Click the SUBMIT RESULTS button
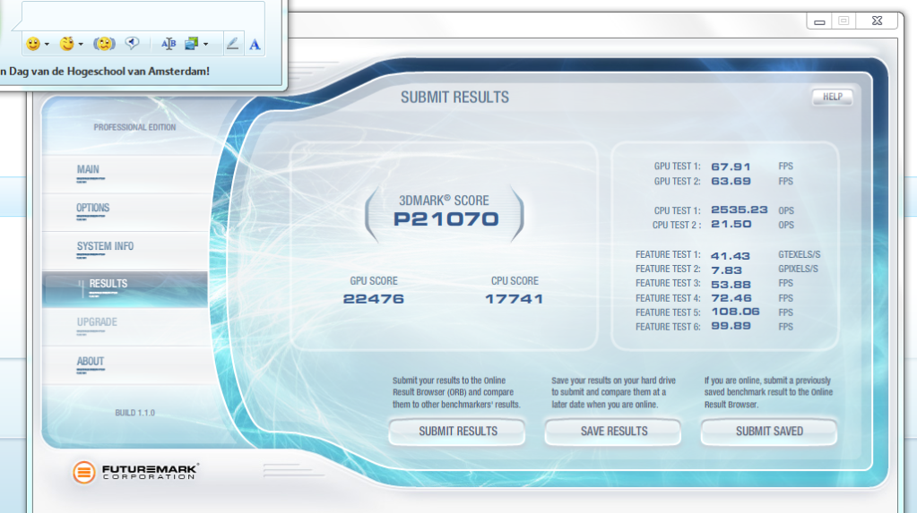This screenshot has height=513, width=917. tap(457, 432)
